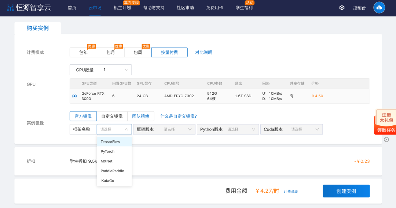This screenshot has width=396, height=208.
Task: Open 帮助与支持 in the navigation
Action: tap(154, 8)
